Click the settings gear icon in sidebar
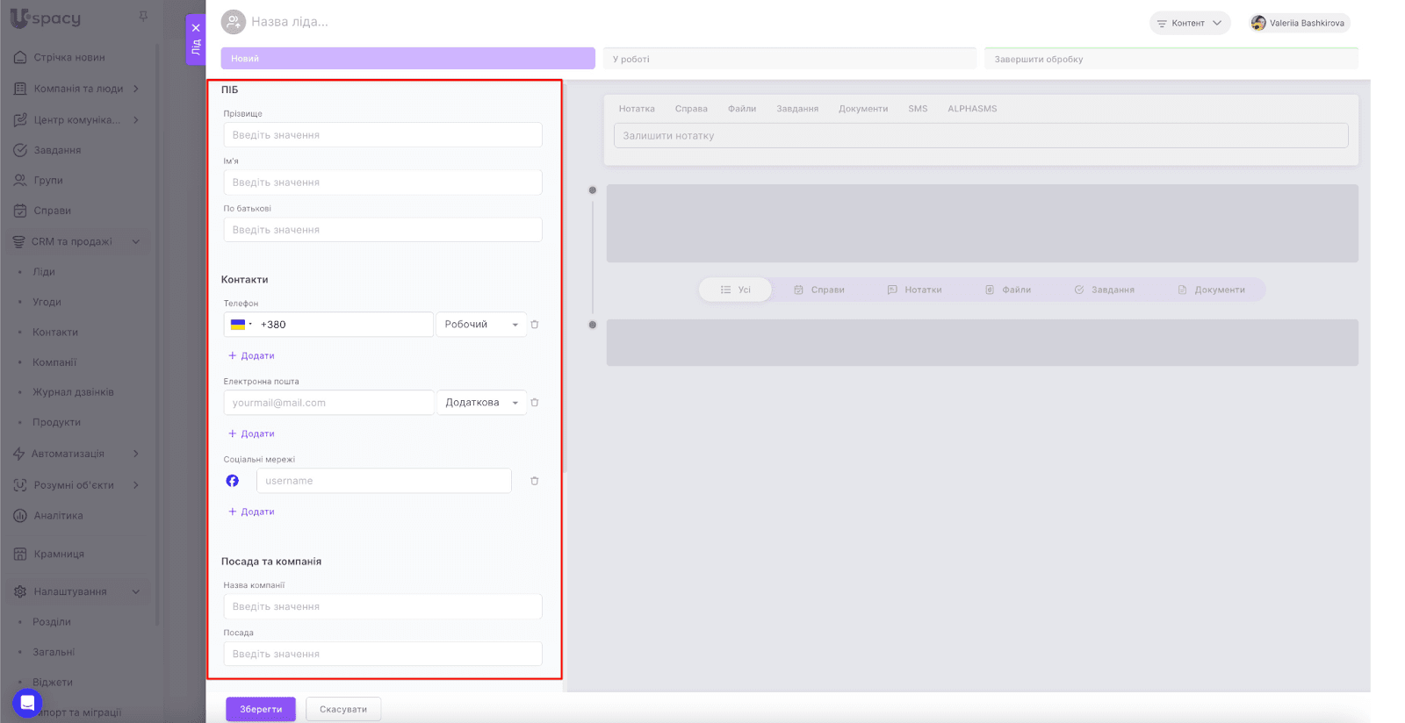Viewport: 1405px width, 723px height. click(x=20, y=591)
